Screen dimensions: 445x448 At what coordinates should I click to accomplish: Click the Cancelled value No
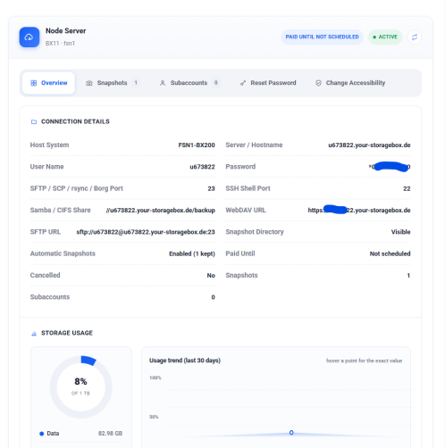211,276
